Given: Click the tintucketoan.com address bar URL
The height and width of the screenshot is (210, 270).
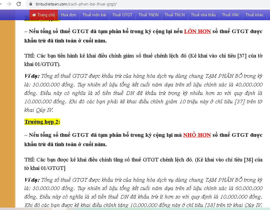Looking at the screenshot, I should (76, 4).
